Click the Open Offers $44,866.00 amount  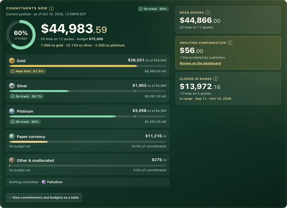coord(200,20)
